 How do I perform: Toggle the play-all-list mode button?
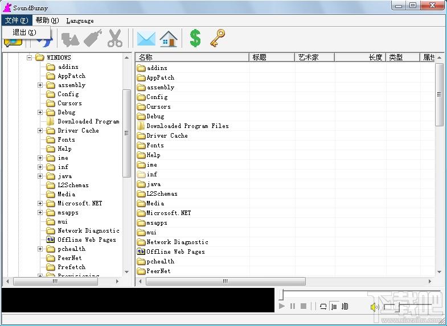(x=345, y=306)
